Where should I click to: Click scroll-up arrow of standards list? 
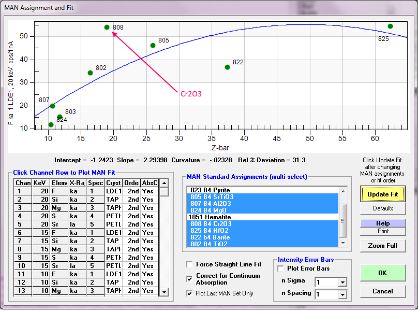[342, 191]
